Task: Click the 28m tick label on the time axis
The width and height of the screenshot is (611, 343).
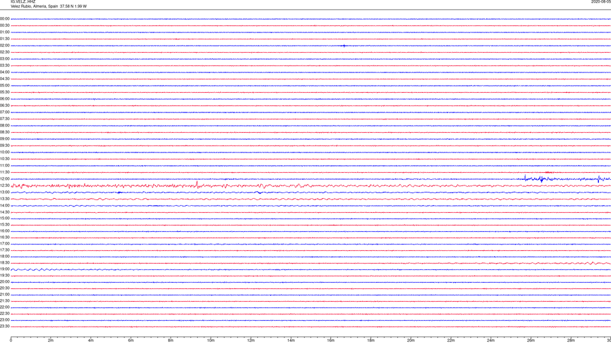Action: [571, 340]
